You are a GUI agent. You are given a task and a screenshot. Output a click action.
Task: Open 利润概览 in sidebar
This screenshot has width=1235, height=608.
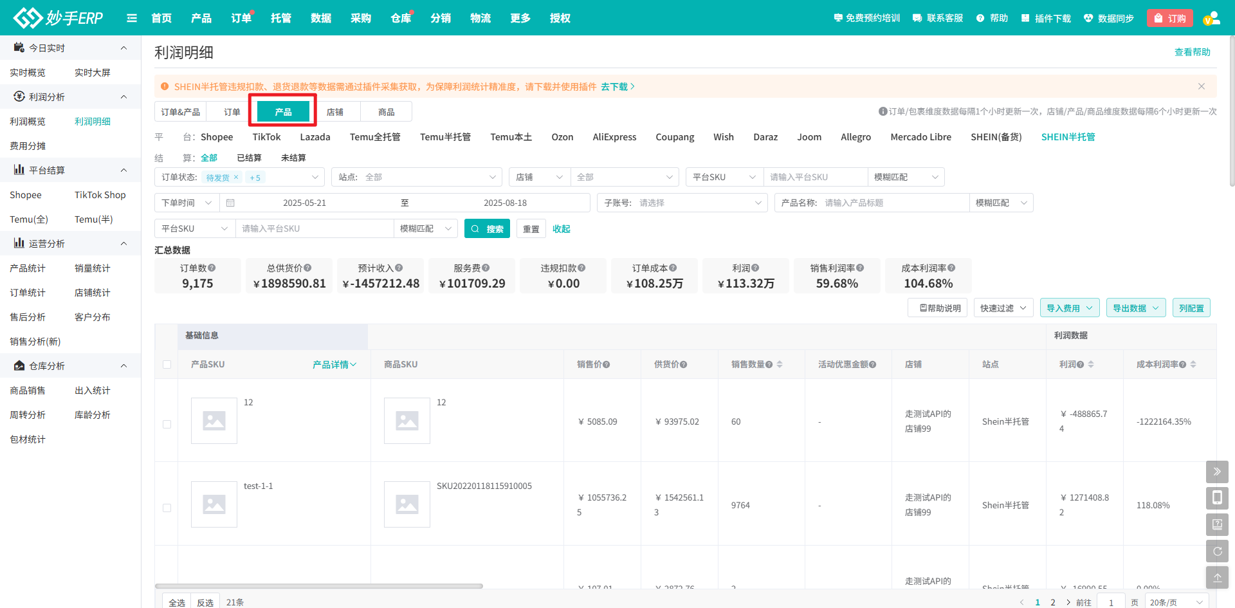pos(28,122)
